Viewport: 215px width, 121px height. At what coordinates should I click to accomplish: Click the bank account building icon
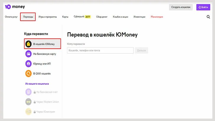tap(29, 92)
